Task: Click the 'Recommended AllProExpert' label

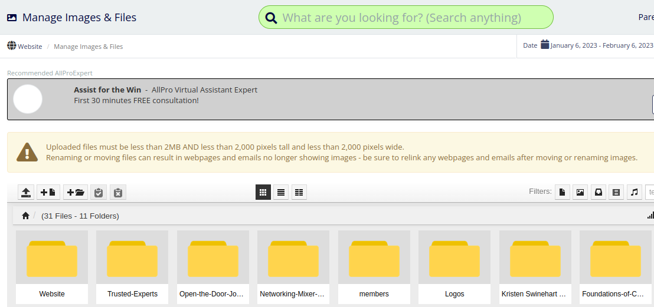Action: click(x=50, y=73)
